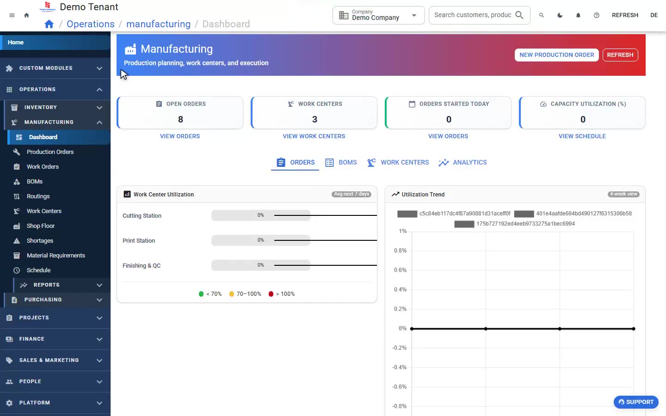Open the help question mark icon
The width and height of the screenshot is (666, 416).
tap(597, 15)
